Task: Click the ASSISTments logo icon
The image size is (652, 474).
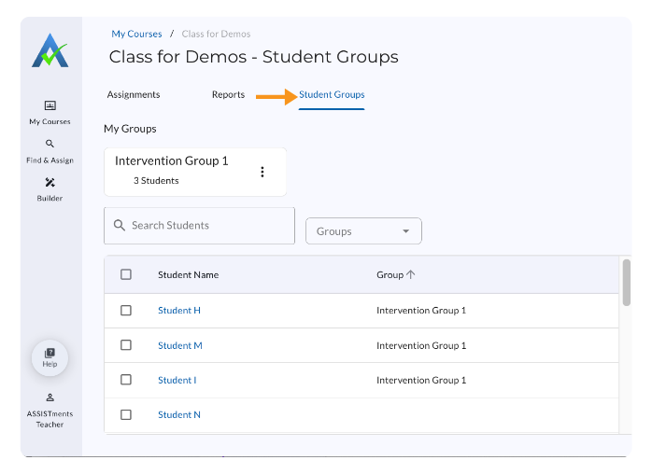Action: click(x=50, y=50)
